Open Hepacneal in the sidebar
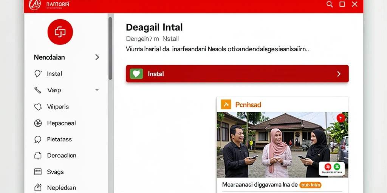Image resolution: width=387 pixels, height=193 pixels. pos(62,123)
